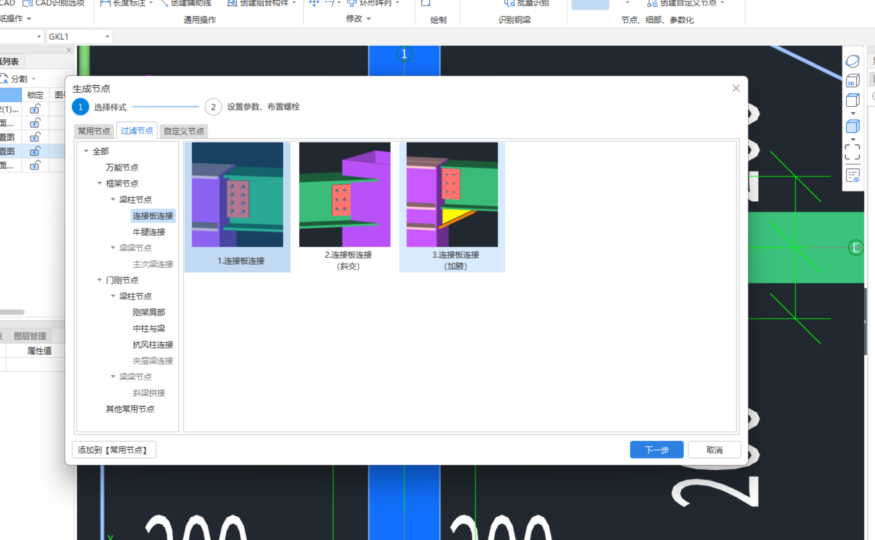Switch to the 过滤节点 tab

pyautogui.click(x=137, y=131)
